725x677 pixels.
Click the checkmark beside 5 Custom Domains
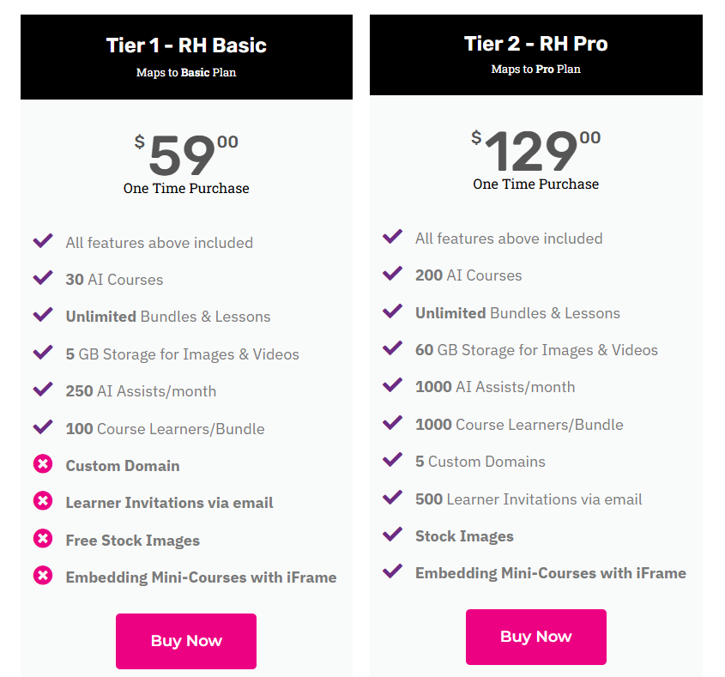point(393,460)
